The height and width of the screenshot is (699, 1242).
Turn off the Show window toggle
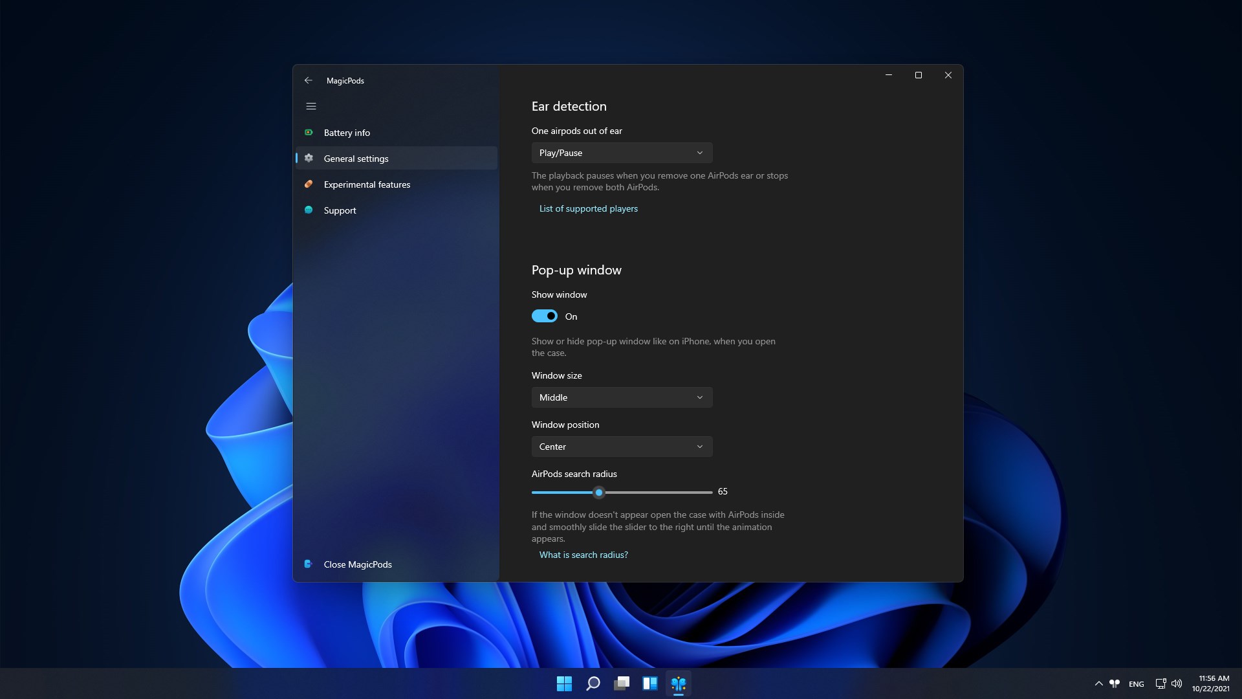(x=545, y=316)
